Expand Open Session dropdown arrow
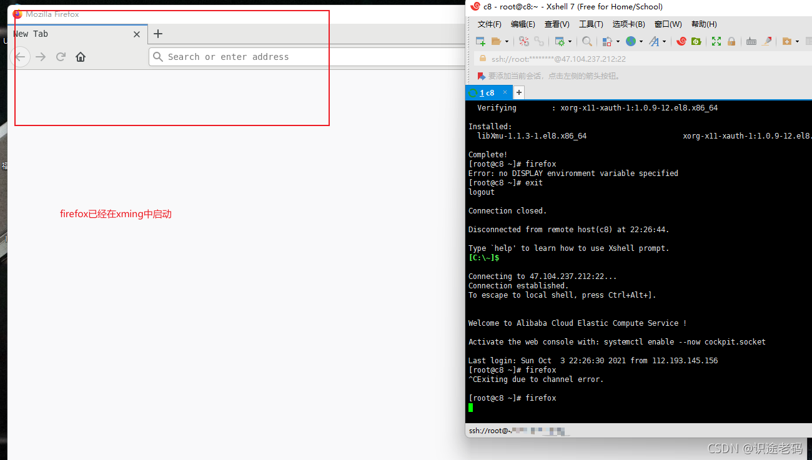 coord(507,41)
